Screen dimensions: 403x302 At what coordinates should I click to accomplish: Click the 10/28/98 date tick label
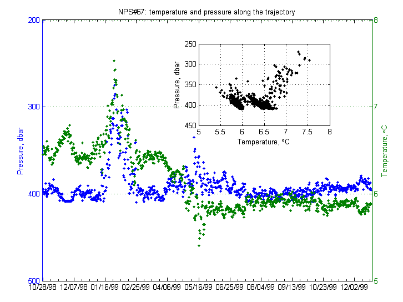coord(43,288)
